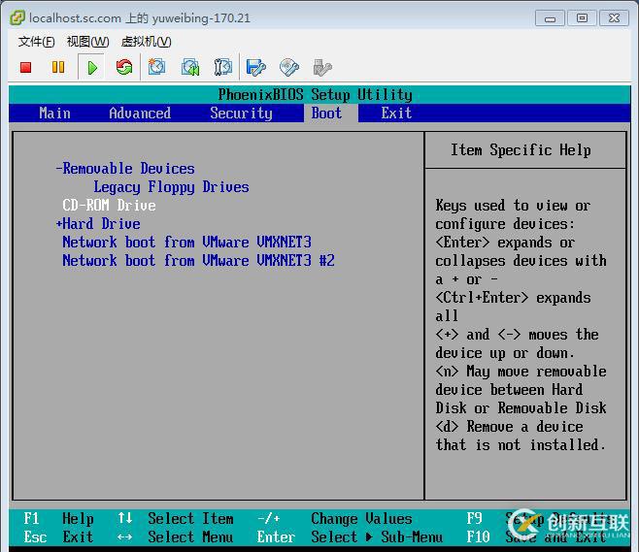Click help text 'Keys used to view or'

coord(513,206)
